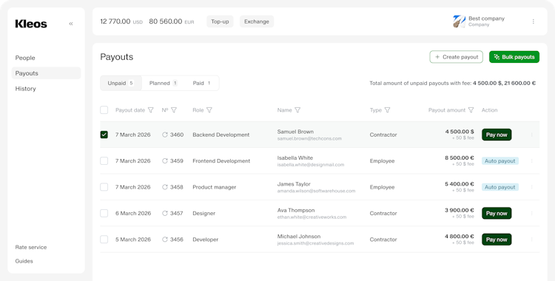The image size is (555, 281).
Task: Click Auto payout badge for Isabella White
Action: (x=500, y=161)
